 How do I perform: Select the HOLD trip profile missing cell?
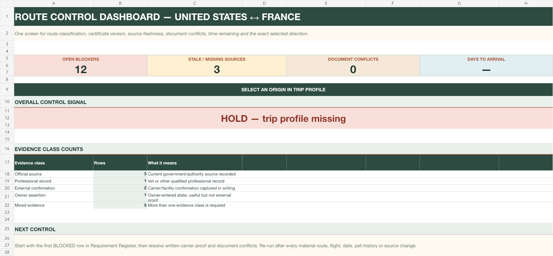pos(283,118)
